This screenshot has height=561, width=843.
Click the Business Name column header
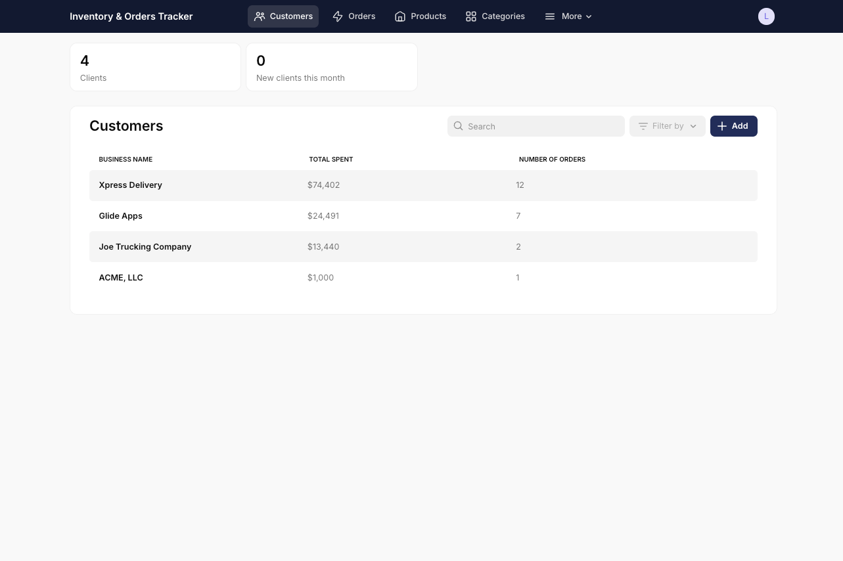pyautogui.click(x=125, y=159)
